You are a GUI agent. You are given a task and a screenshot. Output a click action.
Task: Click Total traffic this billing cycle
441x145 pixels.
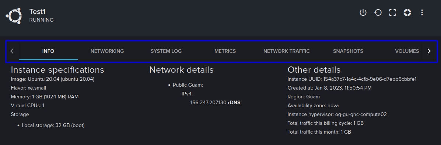click(x=325, y=123)
